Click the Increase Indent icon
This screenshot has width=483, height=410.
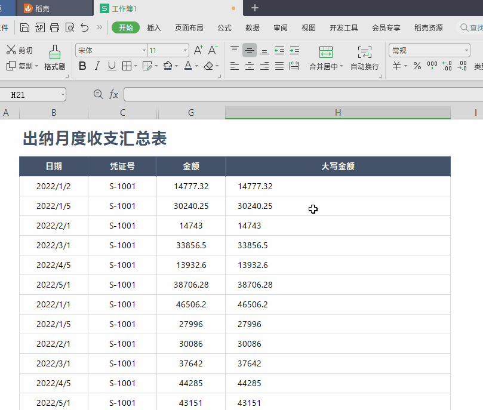pos(294,50)
